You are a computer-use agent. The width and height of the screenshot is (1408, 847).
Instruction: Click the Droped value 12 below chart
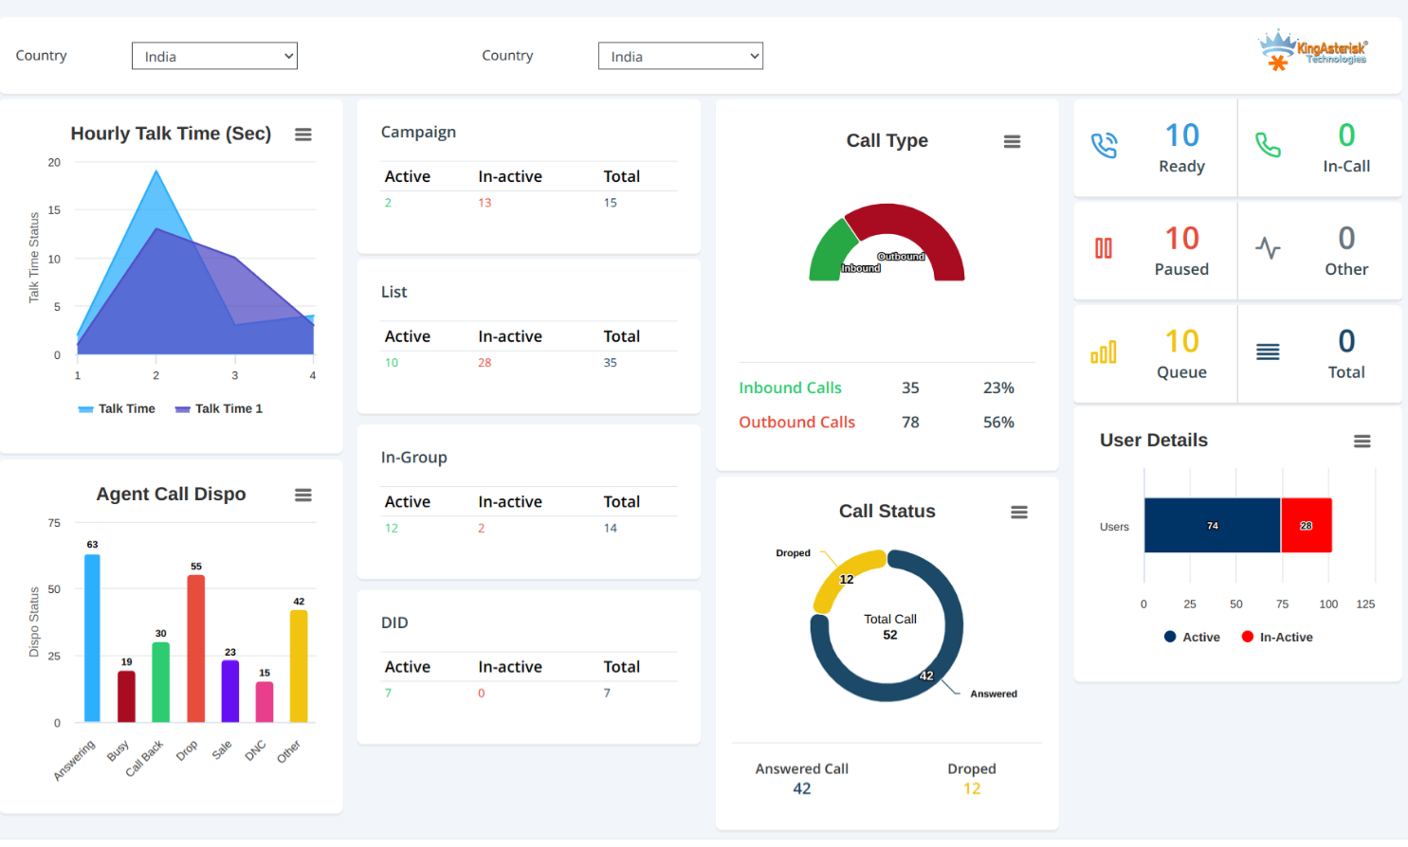pos(972,789)
